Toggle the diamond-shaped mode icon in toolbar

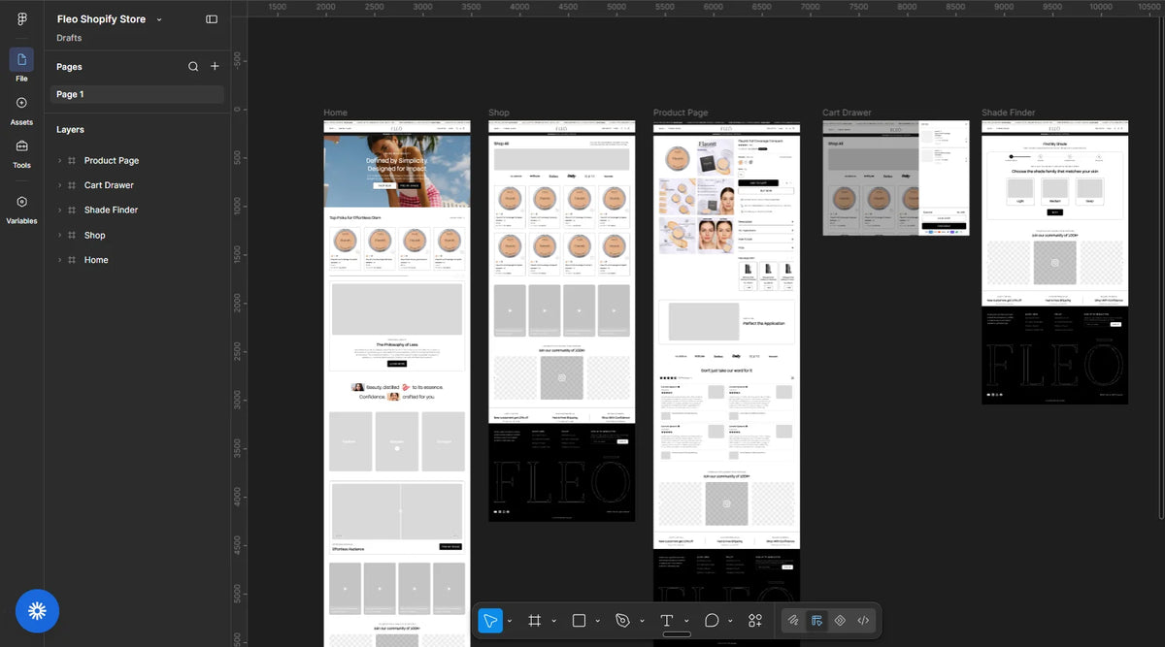tap(840, 621)
